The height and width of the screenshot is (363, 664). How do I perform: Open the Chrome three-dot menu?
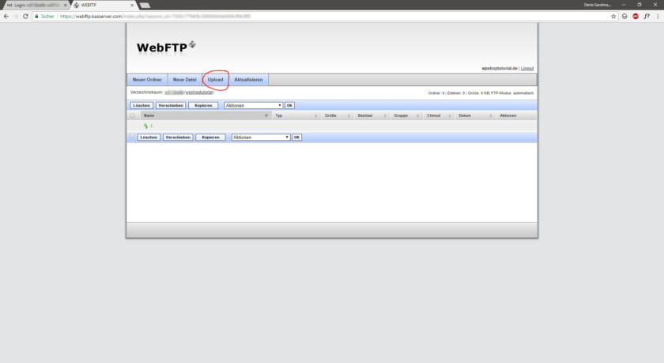[656, 16]
